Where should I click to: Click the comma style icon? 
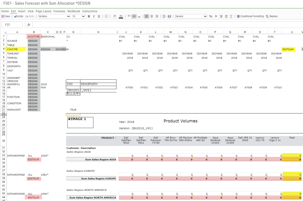point(216,16)
